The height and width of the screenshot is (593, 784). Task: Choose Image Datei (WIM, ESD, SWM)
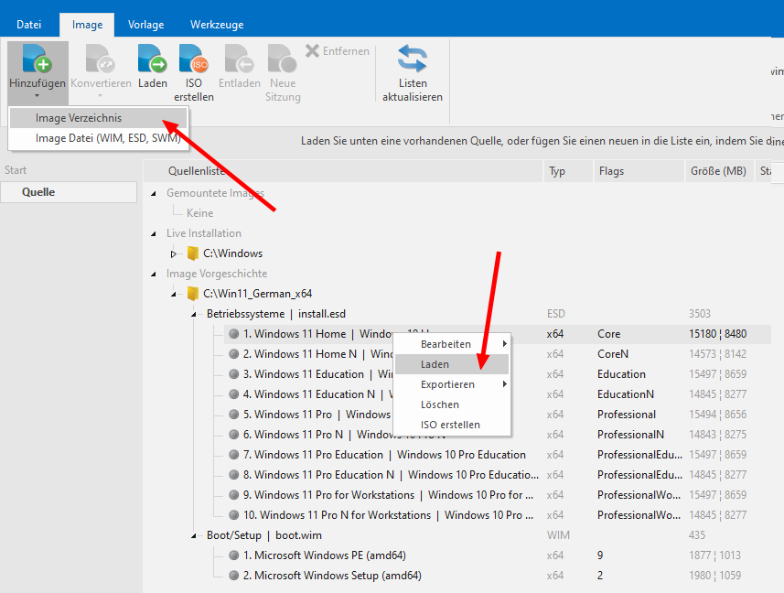pyautogui.click(x=99, y=138)
